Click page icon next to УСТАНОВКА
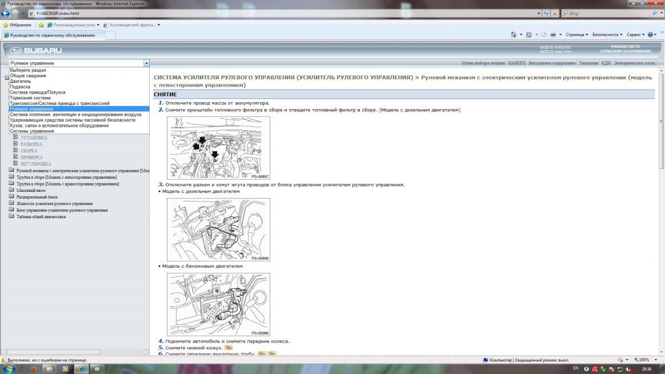Viewport: 665px width, 374px height. 15,138
